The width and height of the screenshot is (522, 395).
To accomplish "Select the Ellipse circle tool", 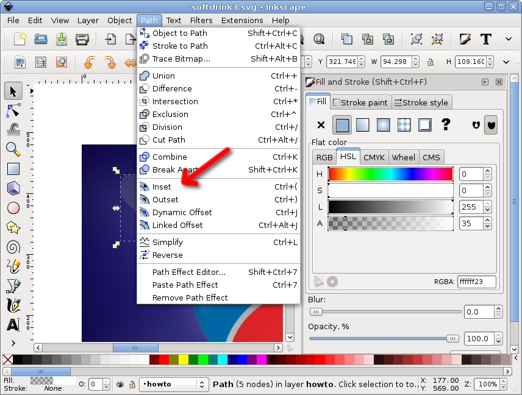I will click(x=13, y=208).
